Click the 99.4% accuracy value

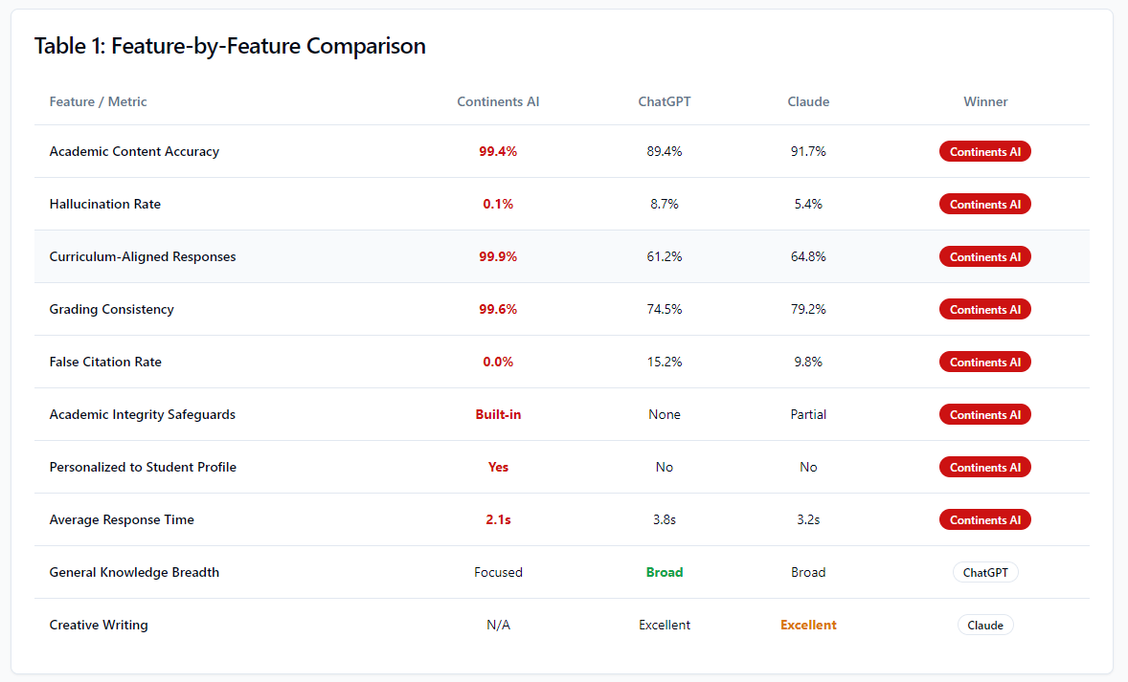(498, 152)
